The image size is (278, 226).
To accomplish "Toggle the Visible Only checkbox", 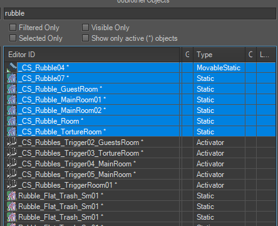I will pyautogui.click(x=85, y=28).
